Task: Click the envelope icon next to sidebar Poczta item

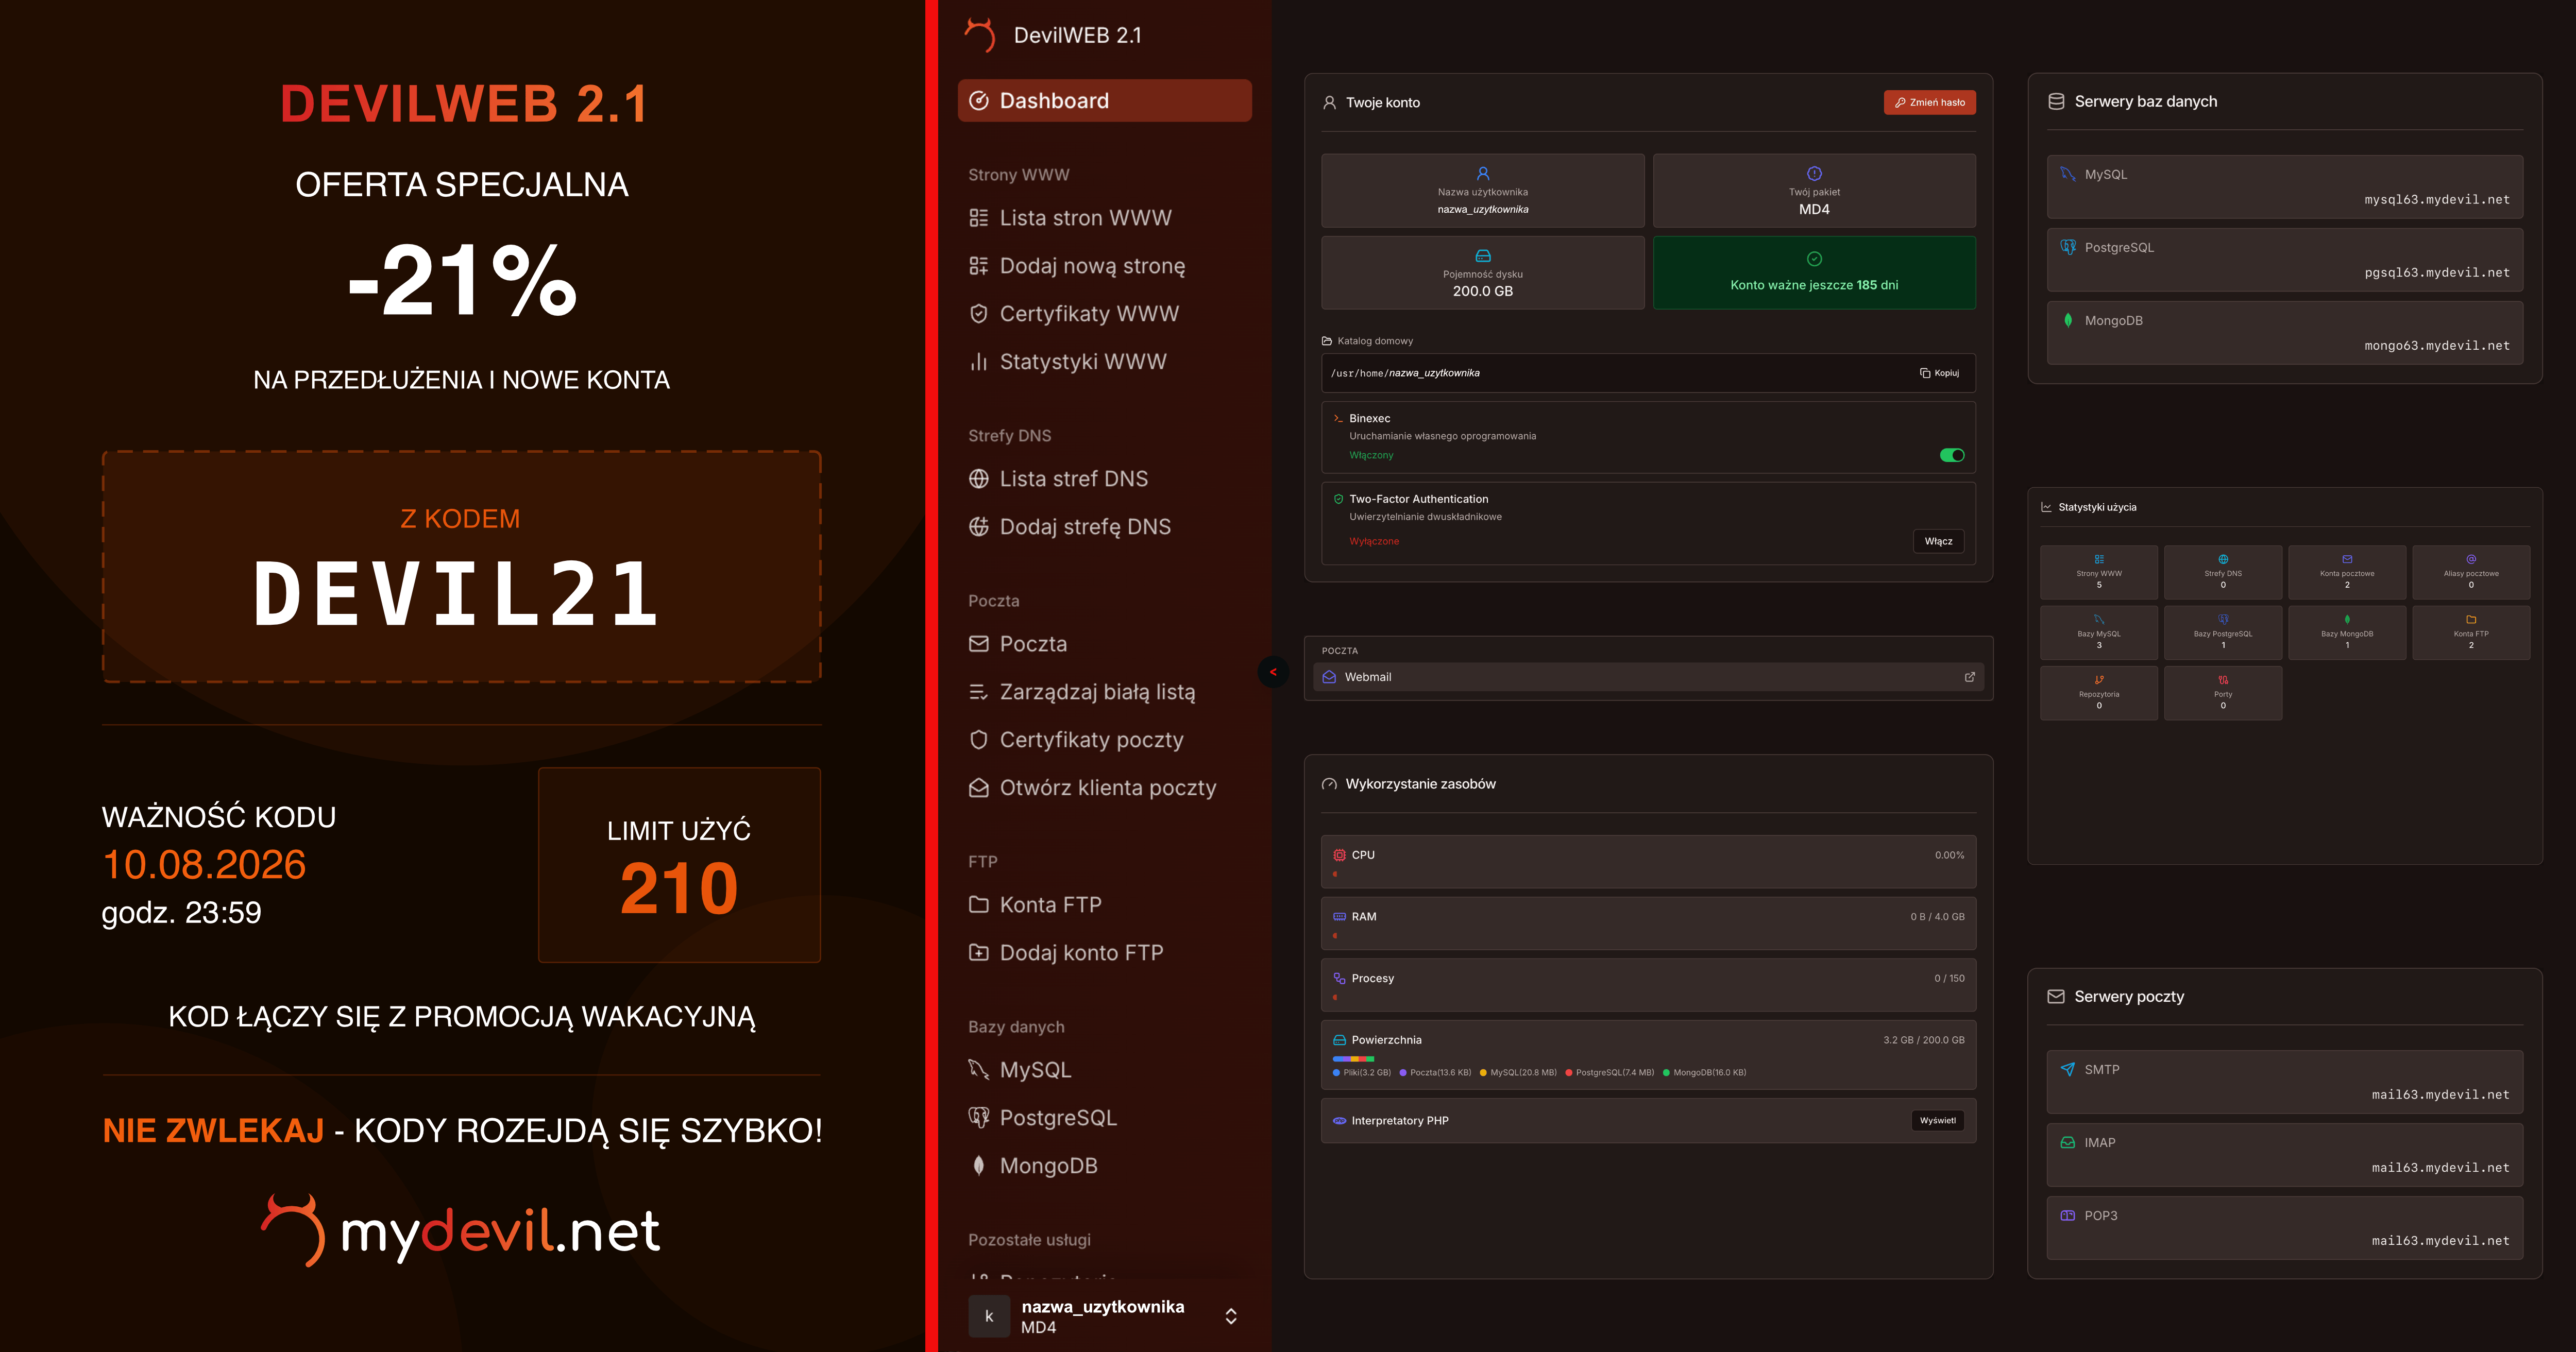Action: click(x=979, y=644)
